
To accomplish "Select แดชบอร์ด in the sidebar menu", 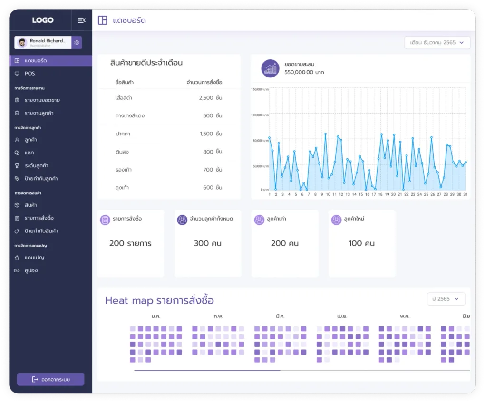I will (51, 60).
